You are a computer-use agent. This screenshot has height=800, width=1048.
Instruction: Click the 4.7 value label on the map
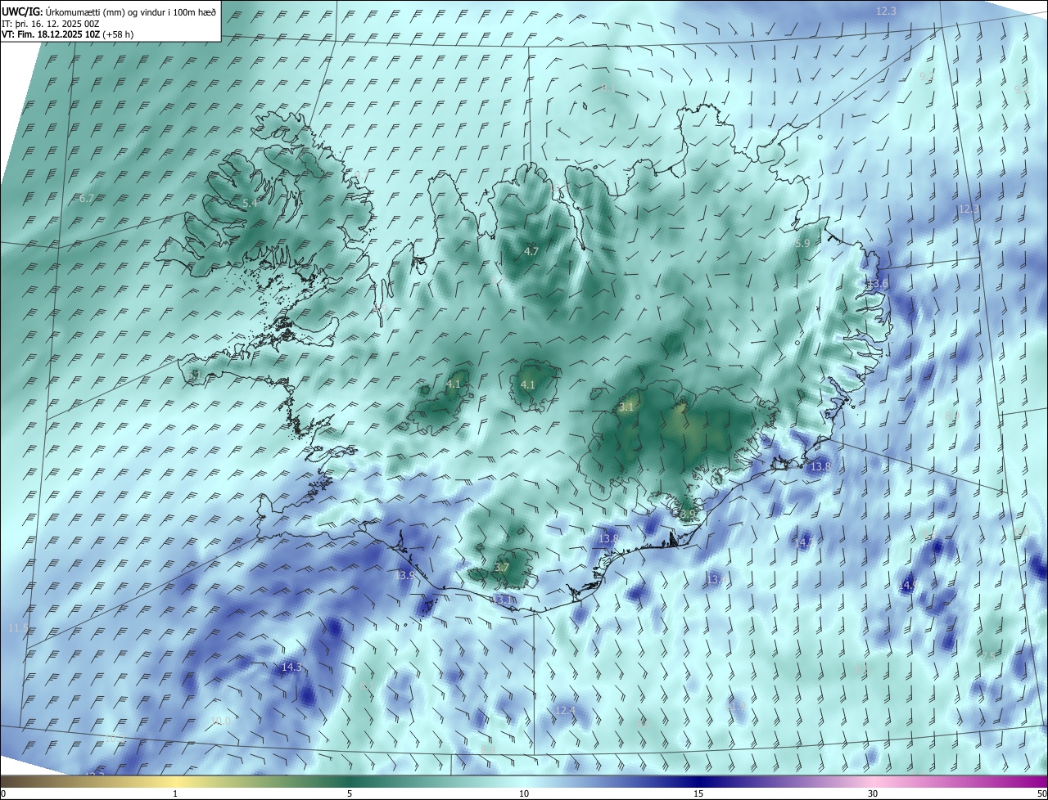click(x=531, y=251)
